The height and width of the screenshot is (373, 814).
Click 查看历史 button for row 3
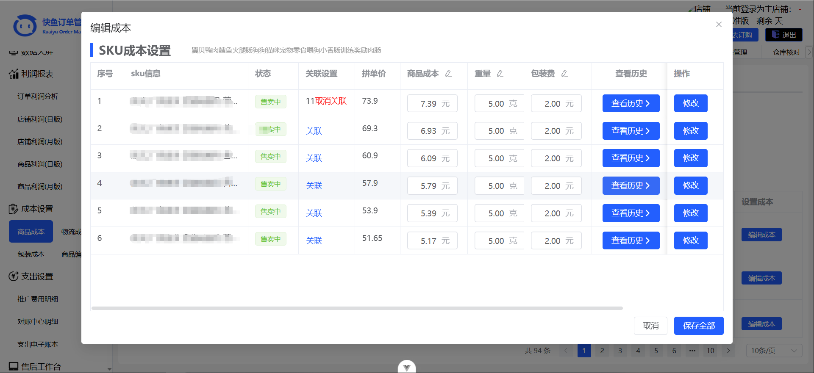(631, 158)
